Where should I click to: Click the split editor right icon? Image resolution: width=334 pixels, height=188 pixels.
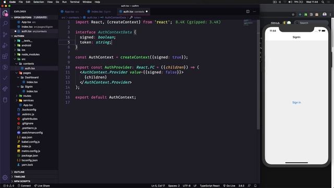click(x=248, y=11)
